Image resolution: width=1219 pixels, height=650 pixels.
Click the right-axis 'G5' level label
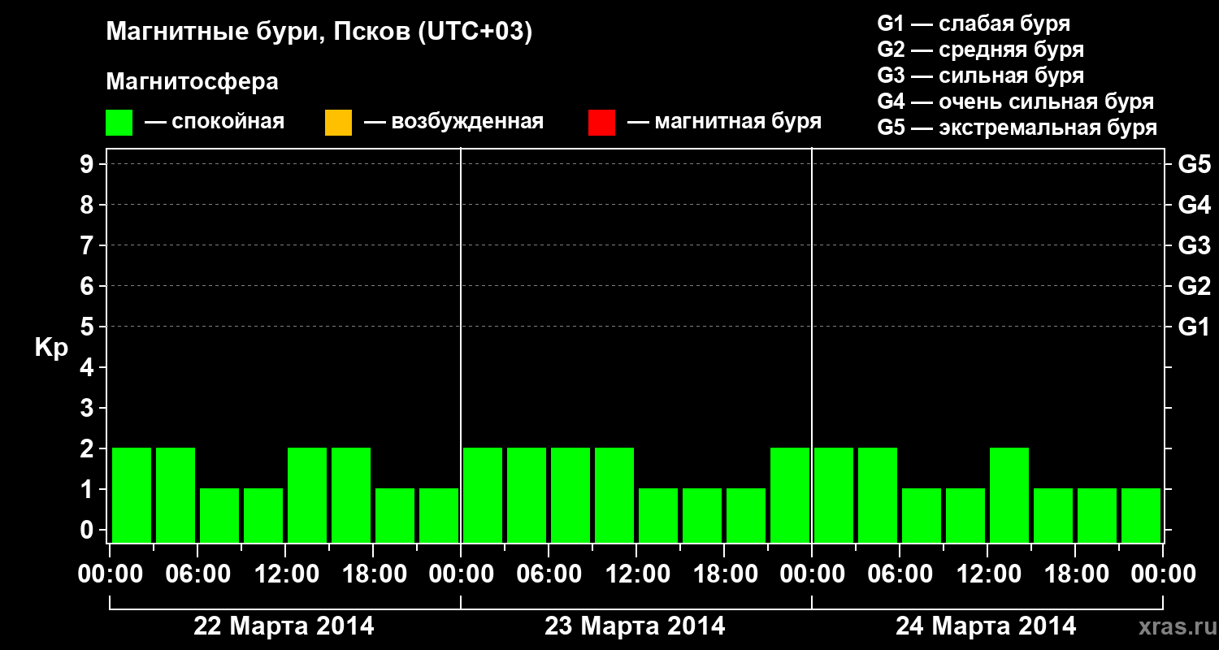[x=1194, y=164]
